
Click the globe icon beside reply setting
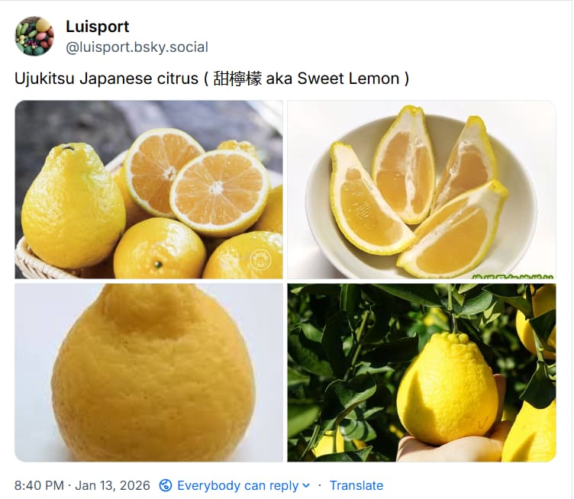point(166,485)
